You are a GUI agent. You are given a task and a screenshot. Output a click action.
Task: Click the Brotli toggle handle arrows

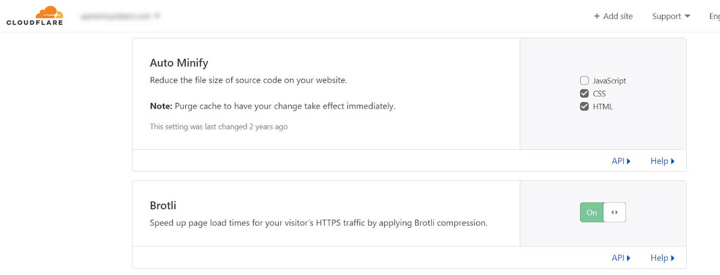614,213
